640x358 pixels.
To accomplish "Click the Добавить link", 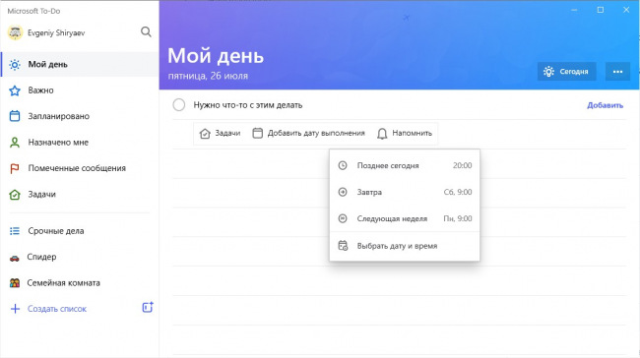I will pyautogui.click(x=605, y=105).
